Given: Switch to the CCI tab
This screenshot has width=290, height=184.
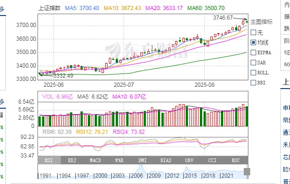Looking at the screenshot, I should 212,160.
